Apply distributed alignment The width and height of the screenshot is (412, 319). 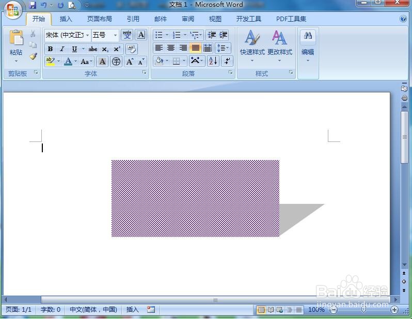[208, 48]
